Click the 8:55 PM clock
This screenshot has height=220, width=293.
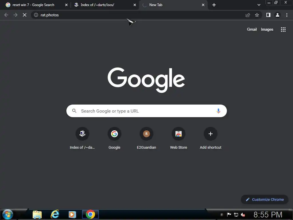coord(268,215)
